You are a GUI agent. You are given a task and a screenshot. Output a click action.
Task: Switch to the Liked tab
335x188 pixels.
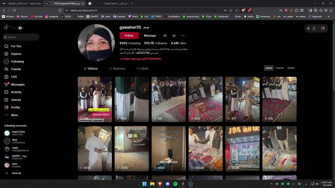click(x=142, y=69)
